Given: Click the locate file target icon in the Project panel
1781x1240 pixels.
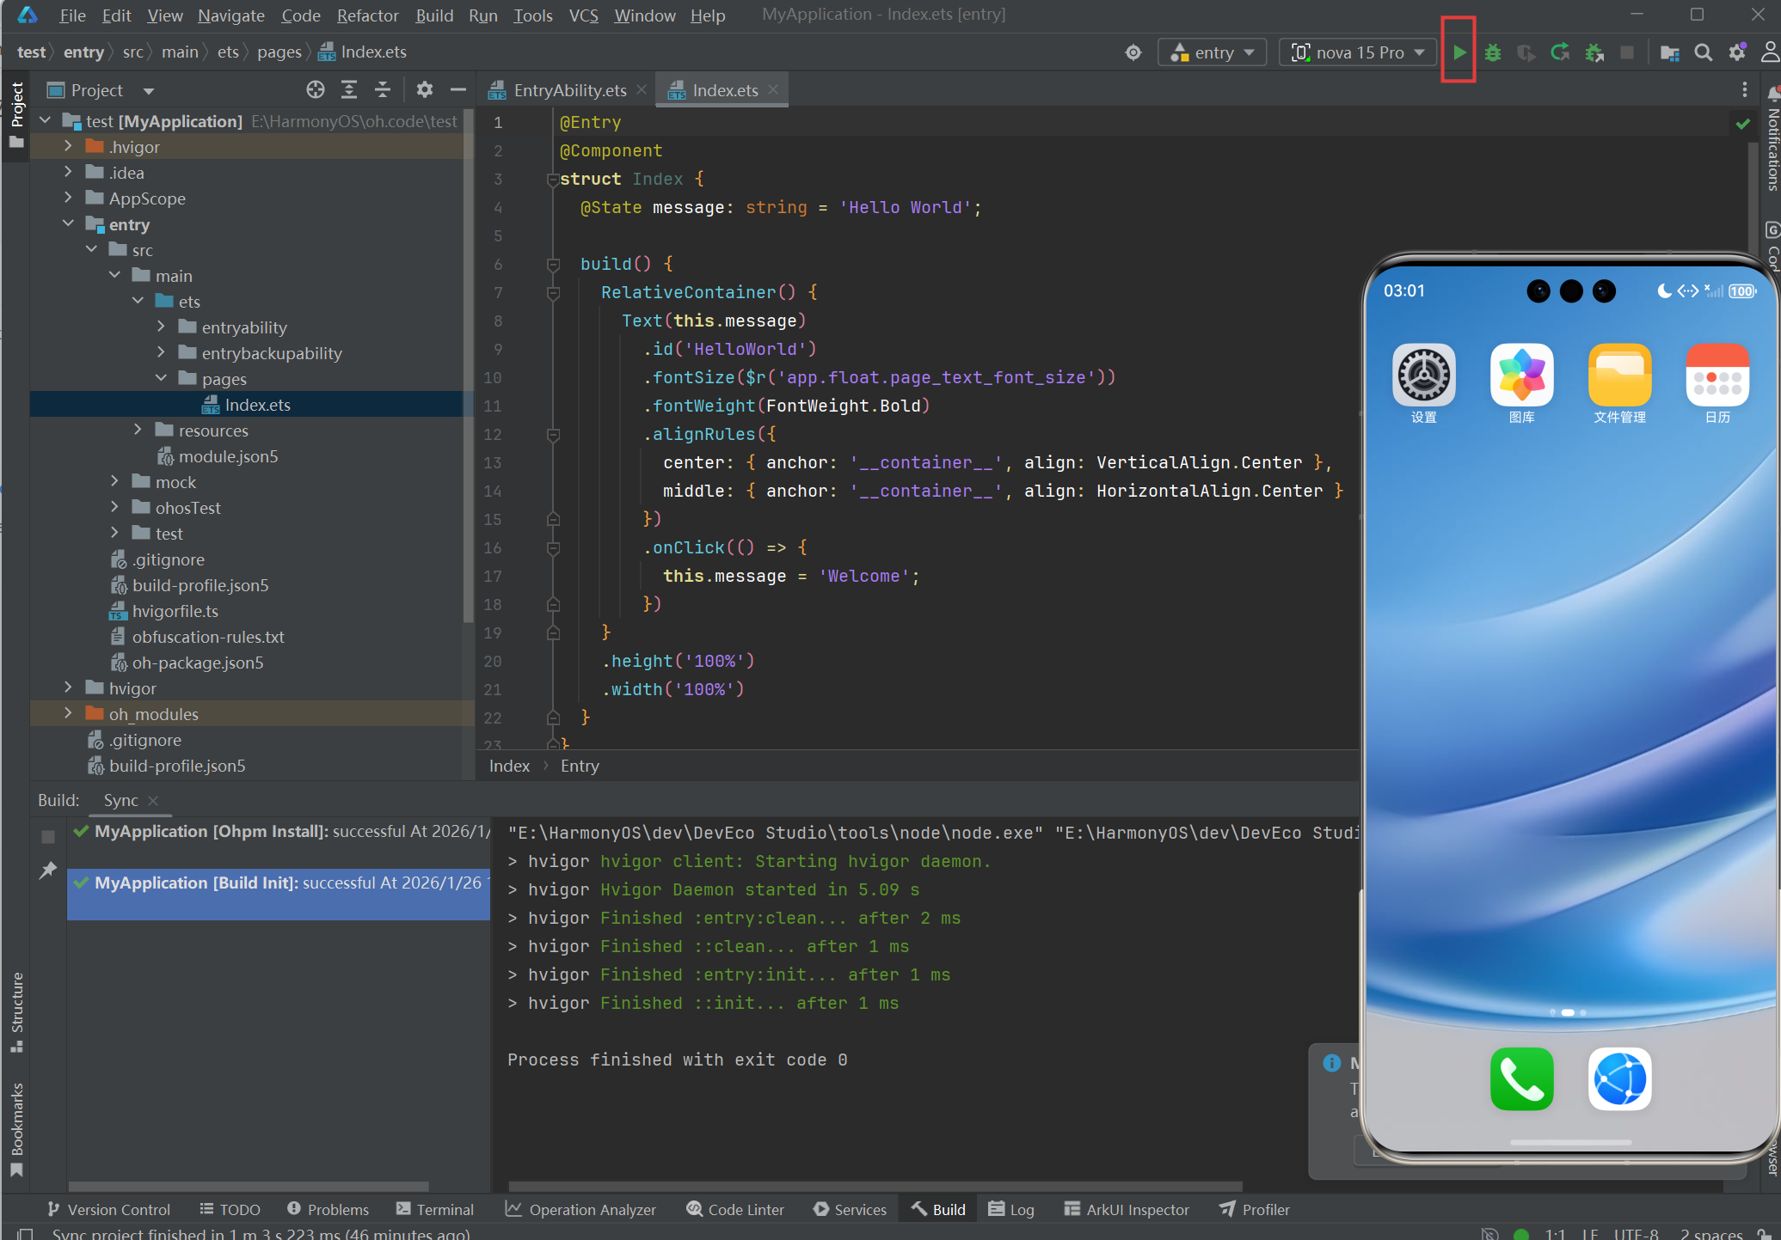Looking at the screenshot, I should [x=316, y=90].
